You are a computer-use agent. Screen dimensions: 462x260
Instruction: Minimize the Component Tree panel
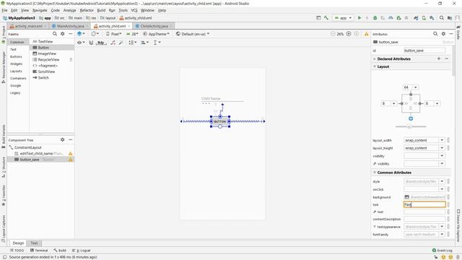pyautogui.click(x=71, y=139)
